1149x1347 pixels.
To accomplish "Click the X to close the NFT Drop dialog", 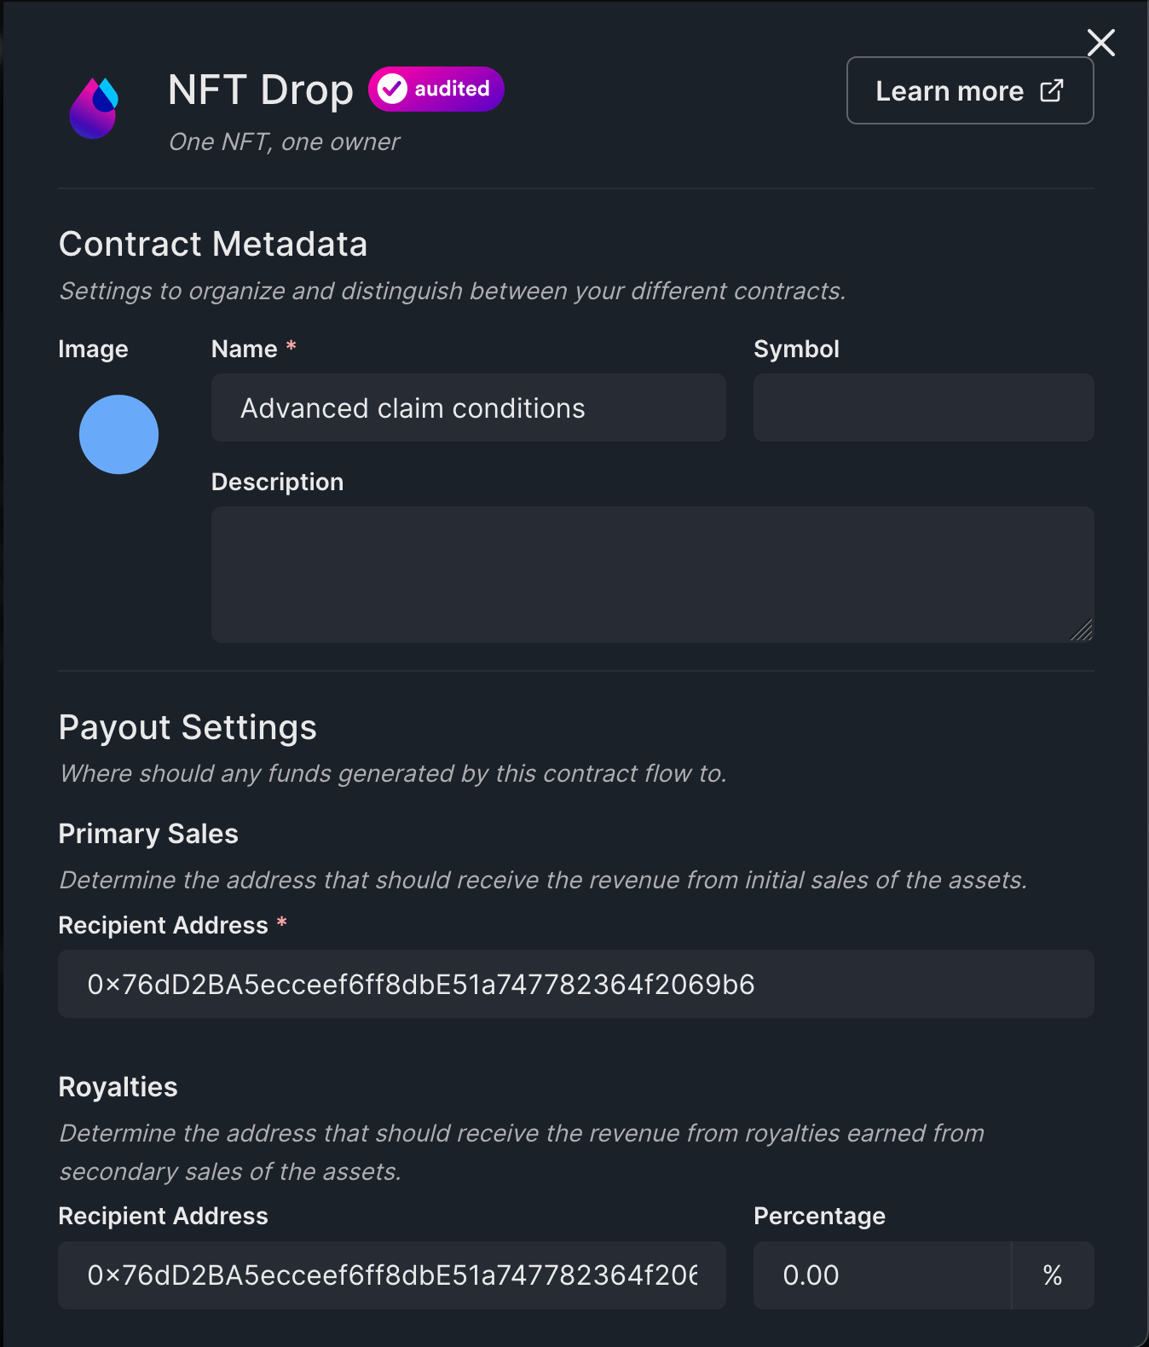I will point(1100,43).
